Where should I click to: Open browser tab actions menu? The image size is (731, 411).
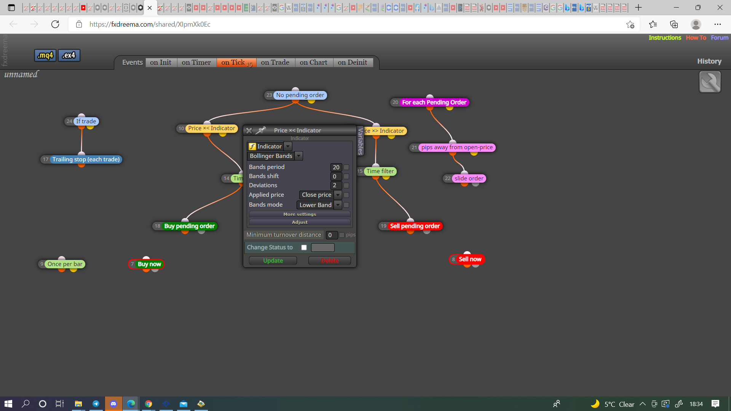[11, 8]
